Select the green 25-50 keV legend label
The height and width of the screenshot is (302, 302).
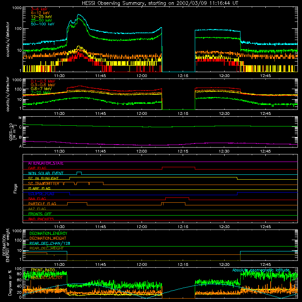42,20
